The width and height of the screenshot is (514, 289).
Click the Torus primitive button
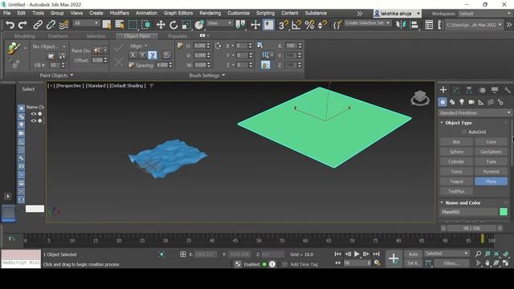point(456,171)
